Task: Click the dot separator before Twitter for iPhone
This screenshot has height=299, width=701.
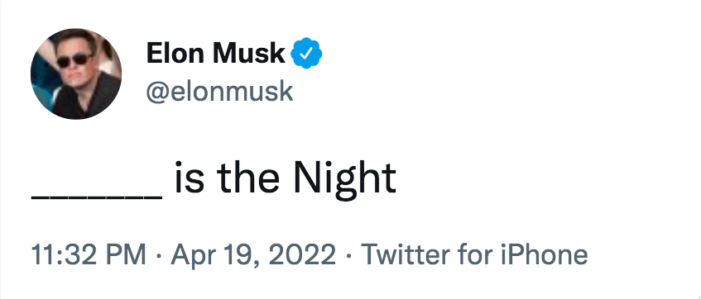Action: point(348,255)
